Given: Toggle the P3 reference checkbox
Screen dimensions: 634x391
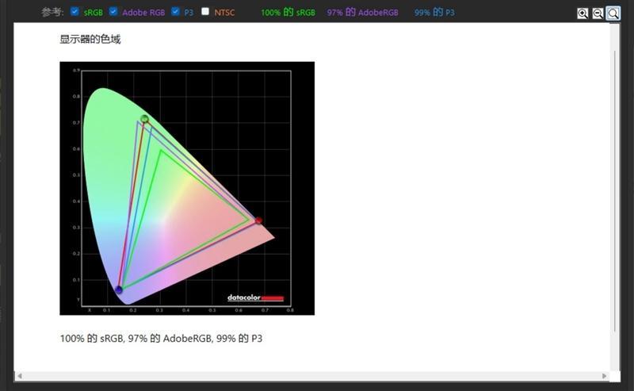Looking at the screenshot, I should [x=176, y=12].
